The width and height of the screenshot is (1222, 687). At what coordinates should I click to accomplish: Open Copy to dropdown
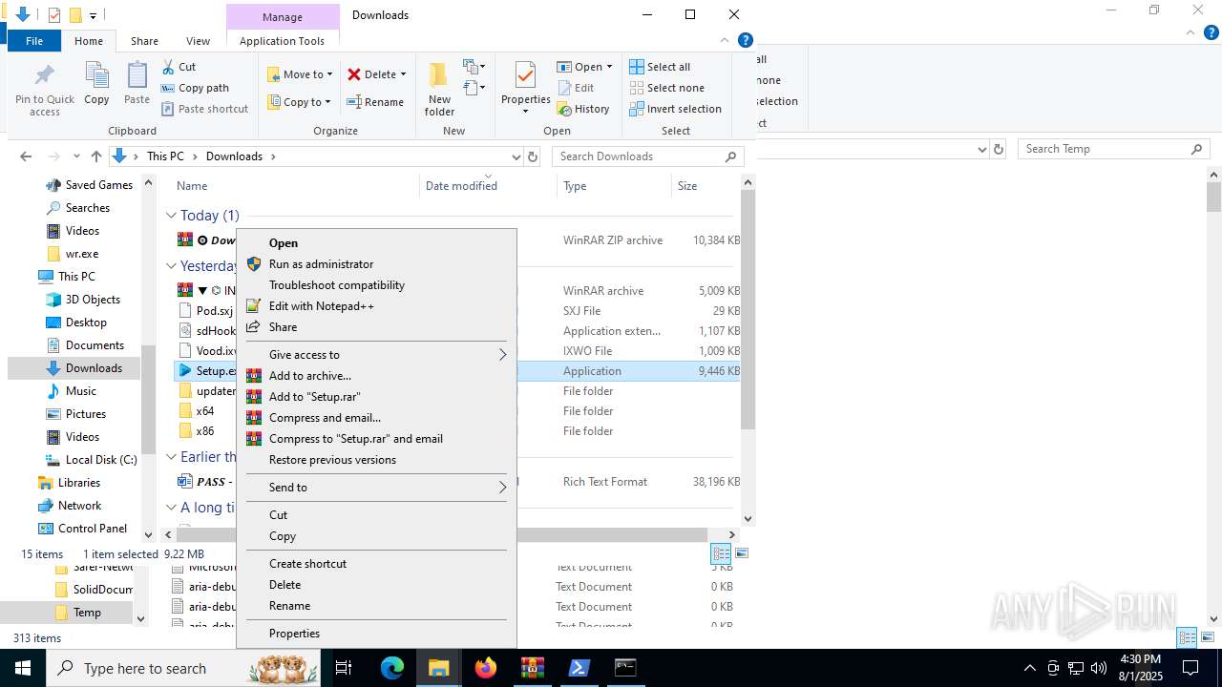(299, 102)
